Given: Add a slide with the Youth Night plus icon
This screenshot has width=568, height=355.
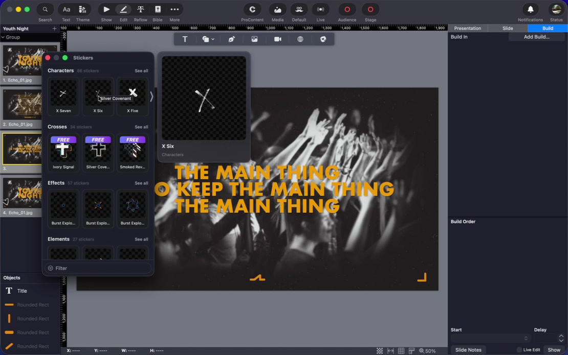Looking at the screenshot, I should 54,29.
